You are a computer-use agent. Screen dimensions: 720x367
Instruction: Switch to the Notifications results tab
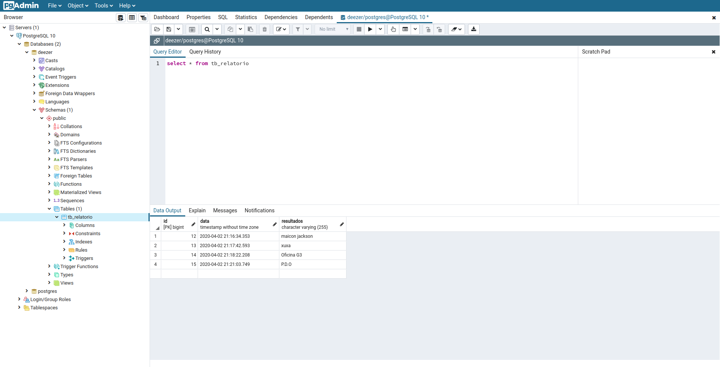coord(259,210)
